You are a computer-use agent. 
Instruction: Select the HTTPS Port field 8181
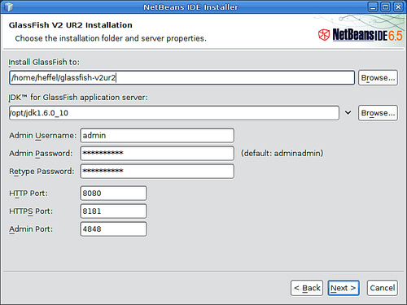[x=113, y=211]
